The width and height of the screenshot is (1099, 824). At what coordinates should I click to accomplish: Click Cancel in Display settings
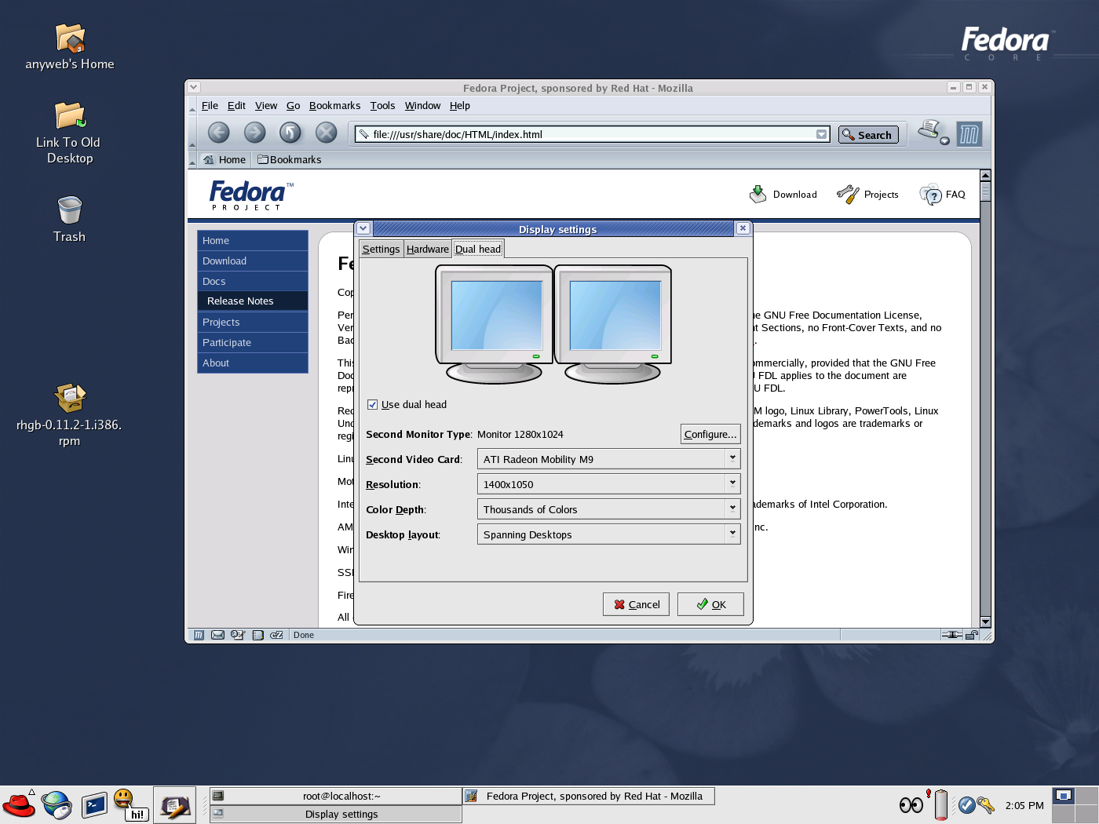click(636, 604)
